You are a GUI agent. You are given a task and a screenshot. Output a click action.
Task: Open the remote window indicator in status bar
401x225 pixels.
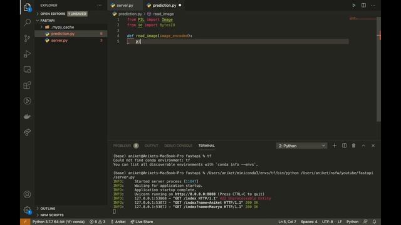[25, 222]
